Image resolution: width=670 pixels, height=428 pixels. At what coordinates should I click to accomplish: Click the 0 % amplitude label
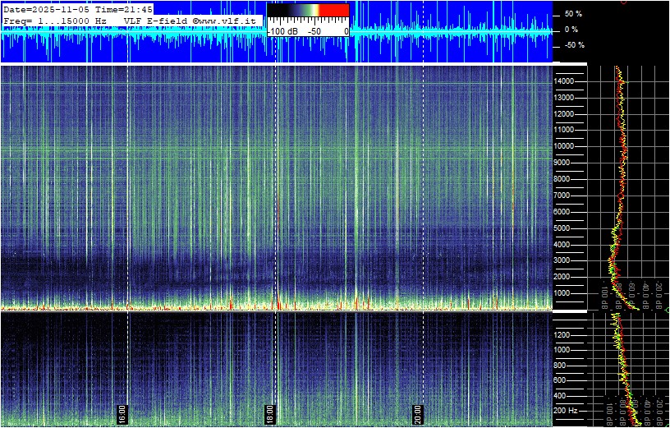pyautogui.click(x=572, y=30)
